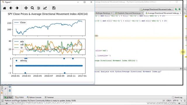Go forward to next view in figure toolbar

click(x=17, y=8)
